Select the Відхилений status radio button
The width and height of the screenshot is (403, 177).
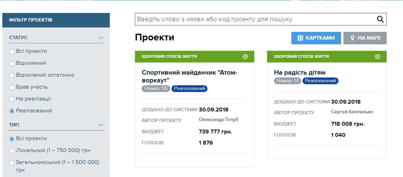(12, 63)
